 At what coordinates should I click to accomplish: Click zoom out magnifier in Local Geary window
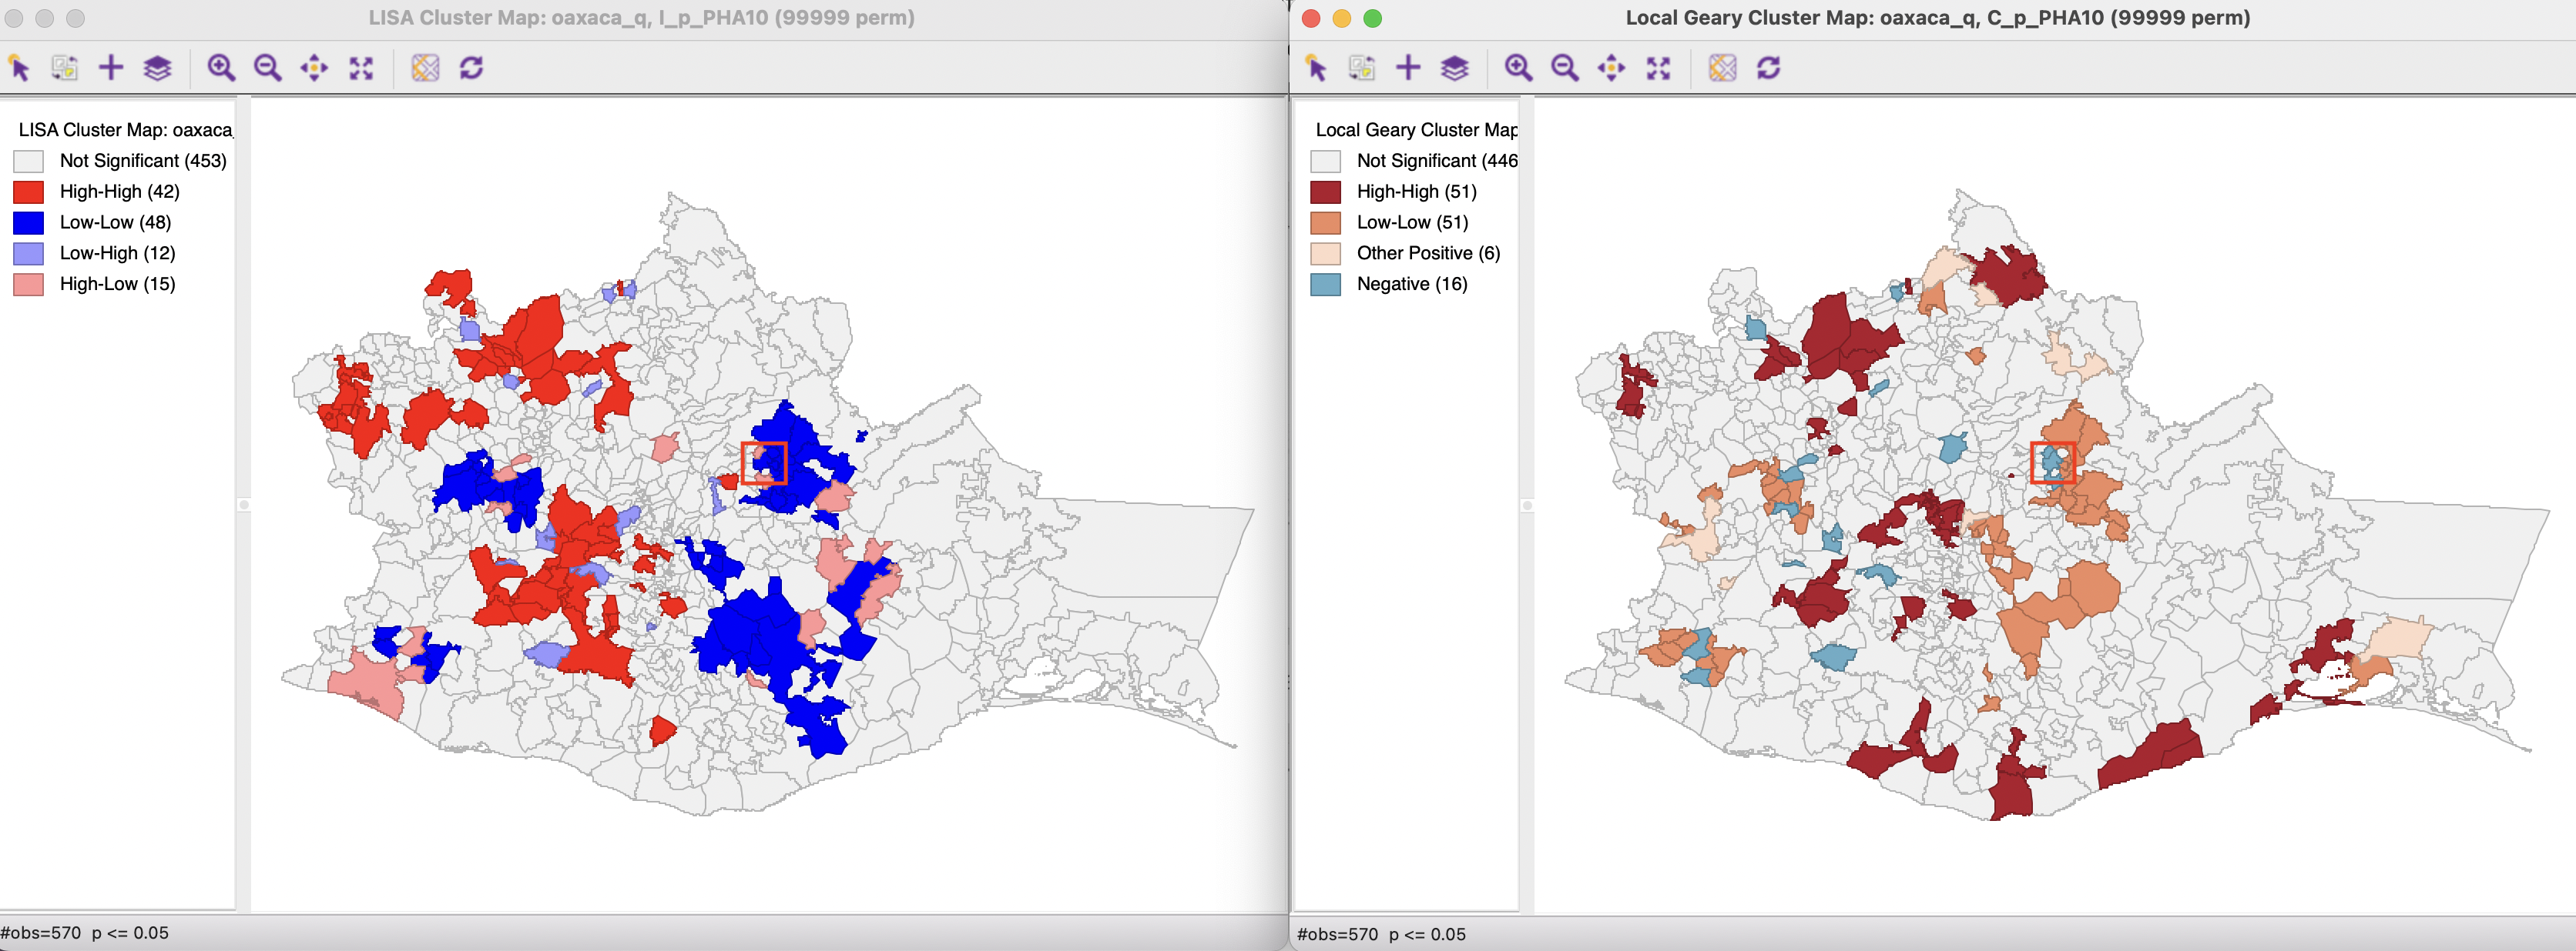pyautogui.click(x=1564, y=68)
